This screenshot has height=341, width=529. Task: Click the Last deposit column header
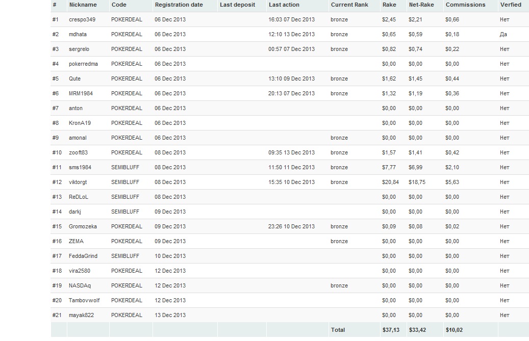(237, 5)
